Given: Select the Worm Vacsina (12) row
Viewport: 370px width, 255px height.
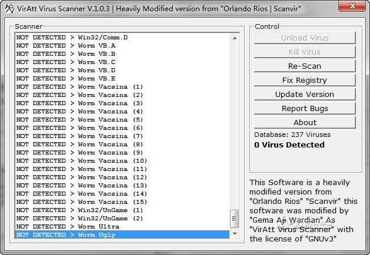Looking at the screenshot, I should 122,177.
